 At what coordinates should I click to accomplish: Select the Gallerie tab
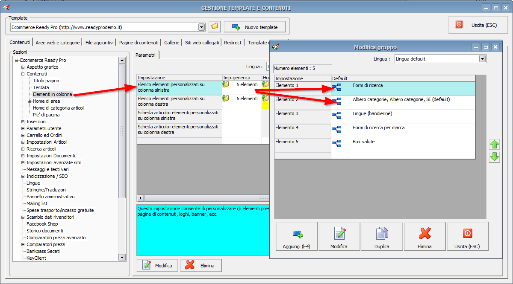coord(171,43)
